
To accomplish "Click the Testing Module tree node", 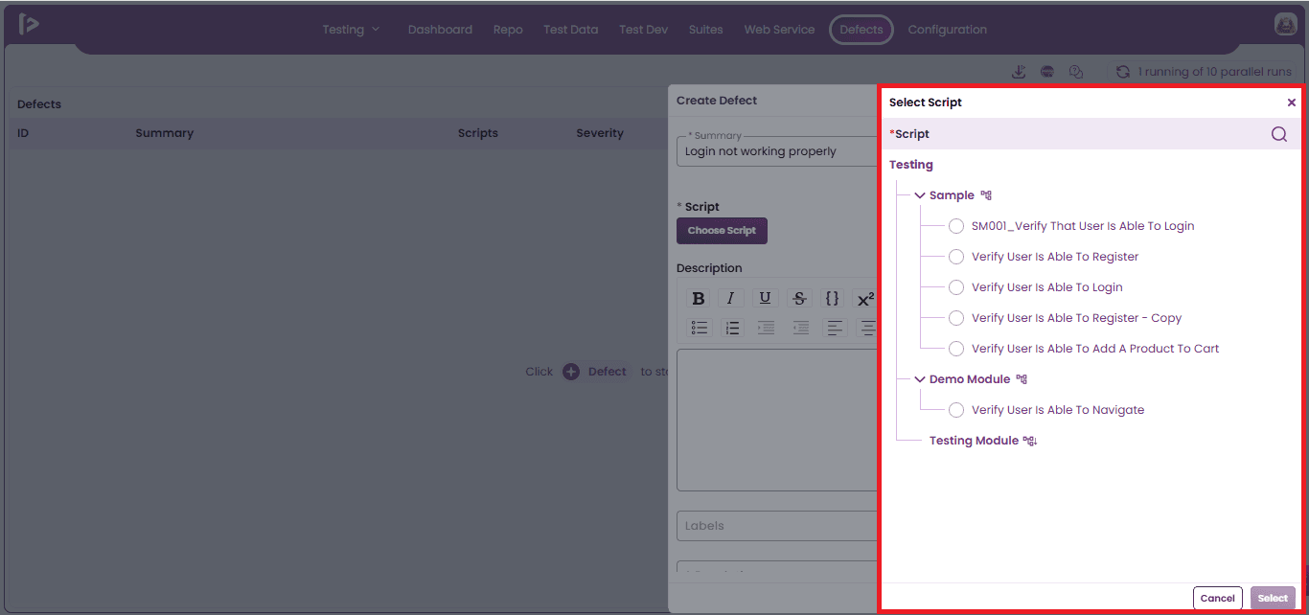I will click(974, 441).
